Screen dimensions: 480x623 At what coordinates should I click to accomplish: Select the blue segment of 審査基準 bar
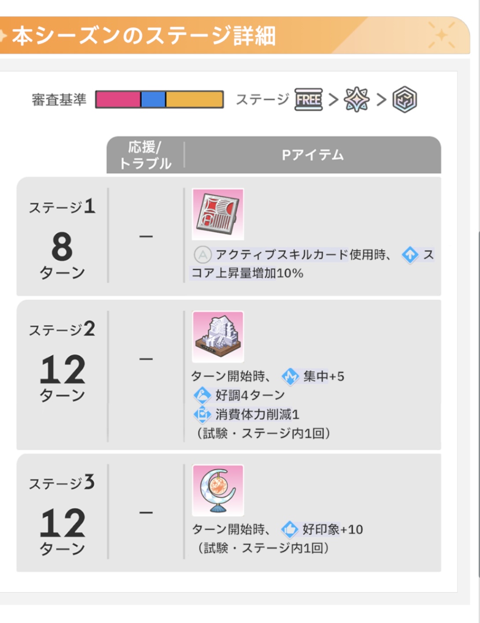click(153, 100)
